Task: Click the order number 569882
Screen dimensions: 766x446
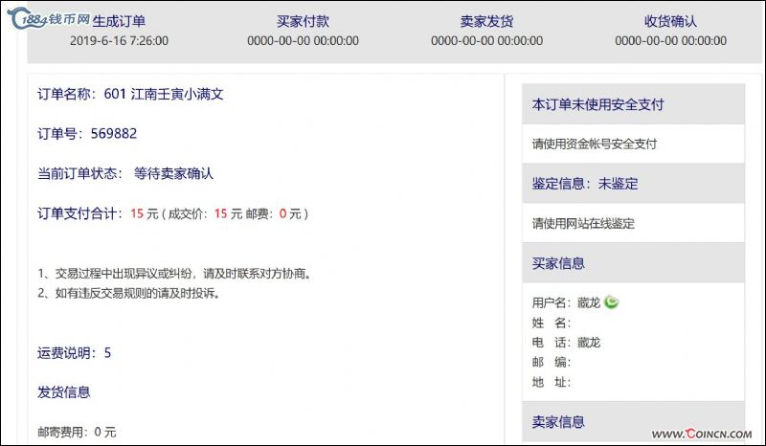Action: pos(113,133)
